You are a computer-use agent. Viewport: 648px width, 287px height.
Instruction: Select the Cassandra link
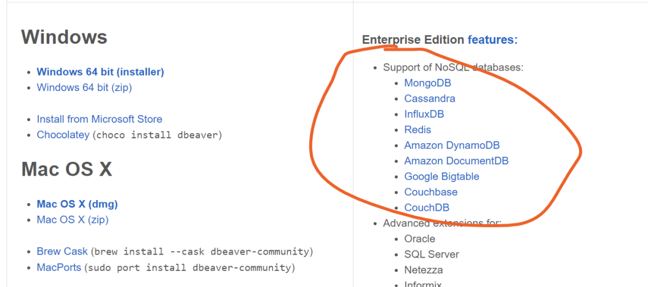pyautogui.click(x=430, y=99)
